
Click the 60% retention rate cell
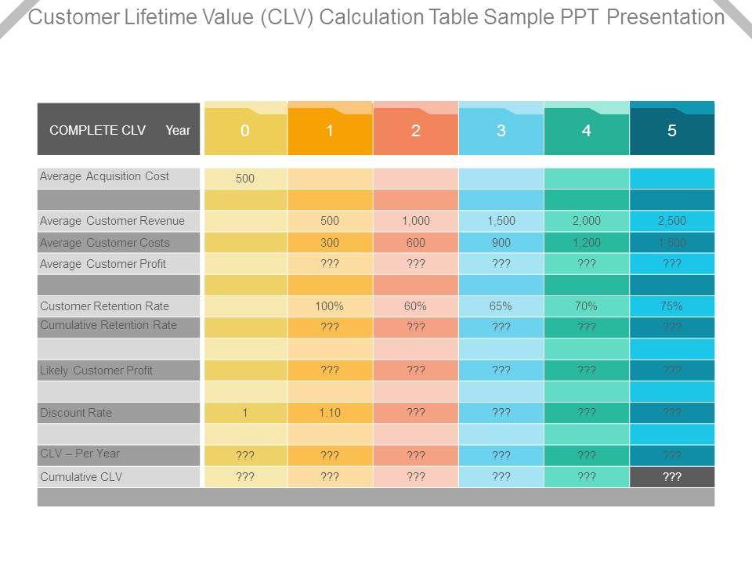[416, 306]
